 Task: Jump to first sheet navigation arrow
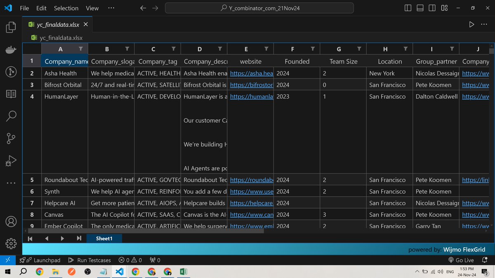pyautogui.click(x=30, y=238)
